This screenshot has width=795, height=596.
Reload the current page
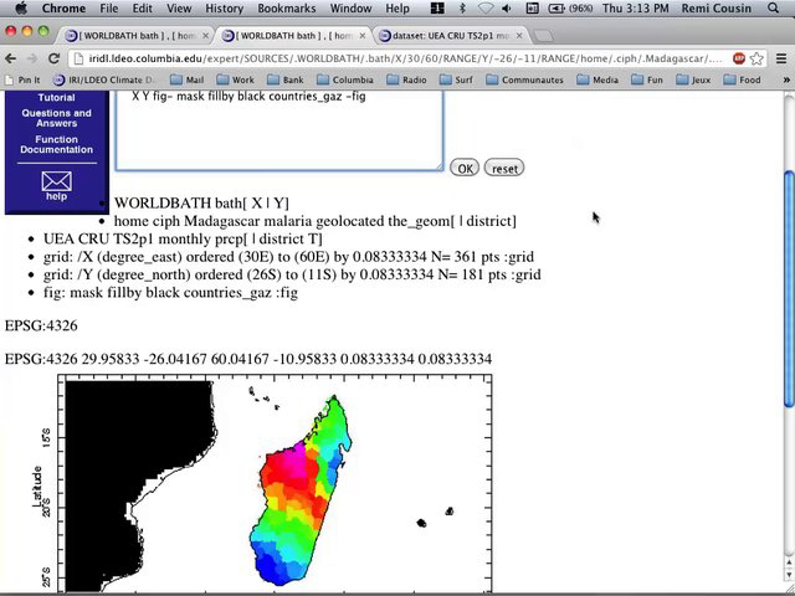tap(54, 59)
